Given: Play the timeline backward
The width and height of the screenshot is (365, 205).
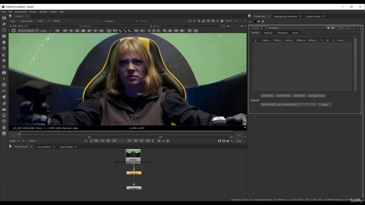Looking at the screenshot, I should click(x=114, y=141).
